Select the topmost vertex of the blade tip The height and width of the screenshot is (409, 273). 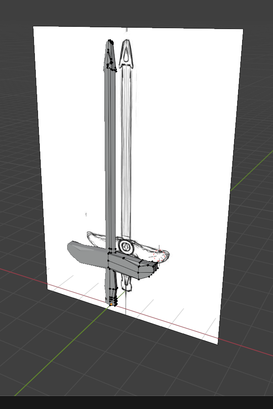tap(109, 41)
